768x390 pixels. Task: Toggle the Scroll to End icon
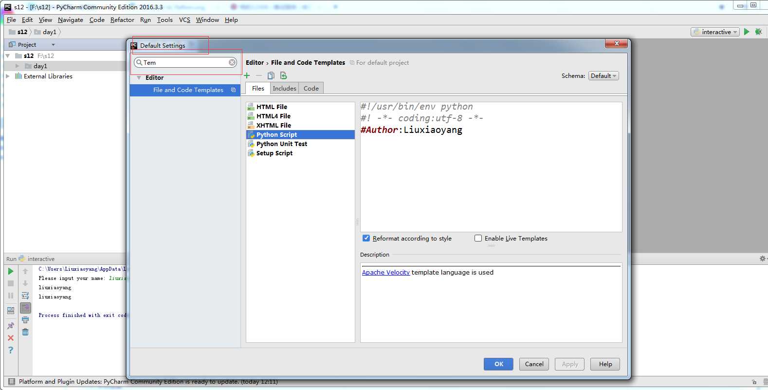(x=25, y=308)
